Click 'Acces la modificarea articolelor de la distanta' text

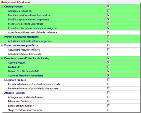point(32,33)
